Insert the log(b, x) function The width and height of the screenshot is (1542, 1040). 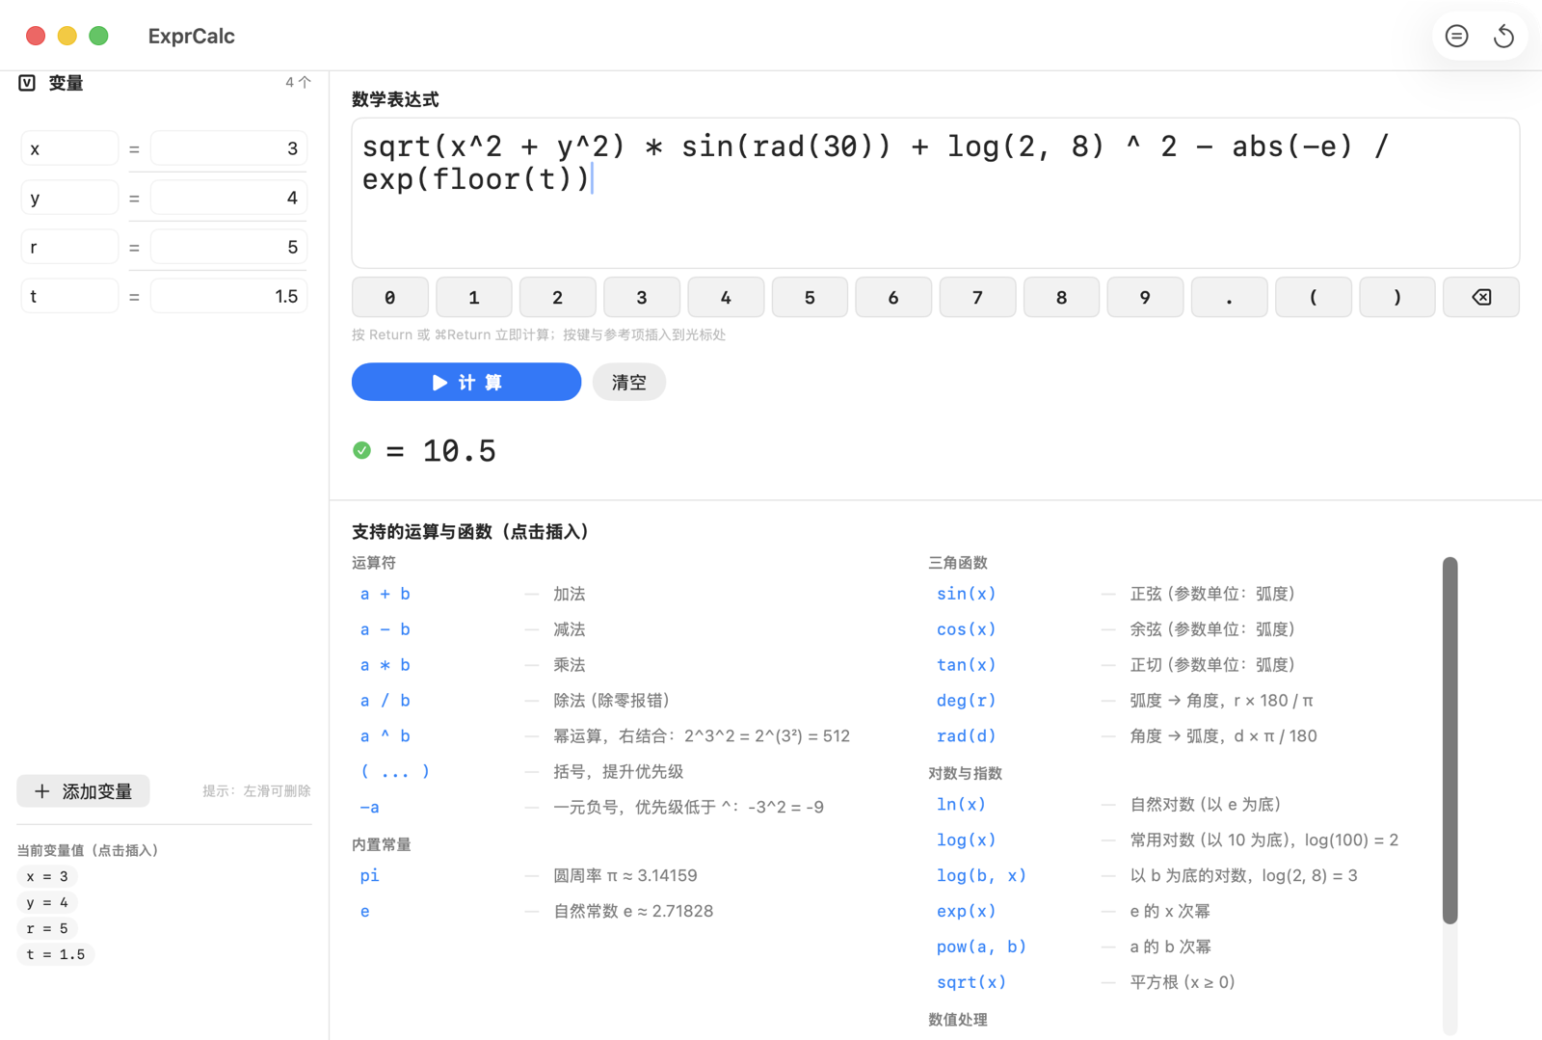click(x=981, y=875)
